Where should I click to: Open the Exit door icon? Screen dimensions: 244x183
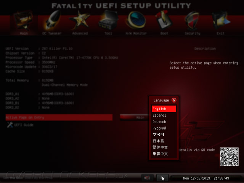[221, 21]
